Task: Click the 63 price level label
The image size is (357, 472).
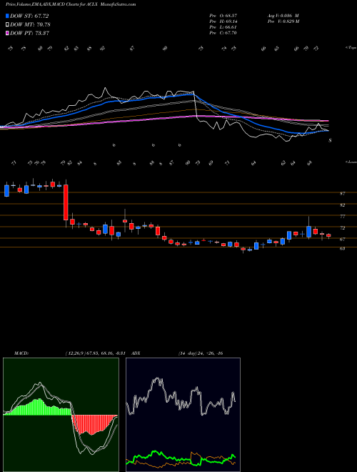Action: click(x=342, y=249)
